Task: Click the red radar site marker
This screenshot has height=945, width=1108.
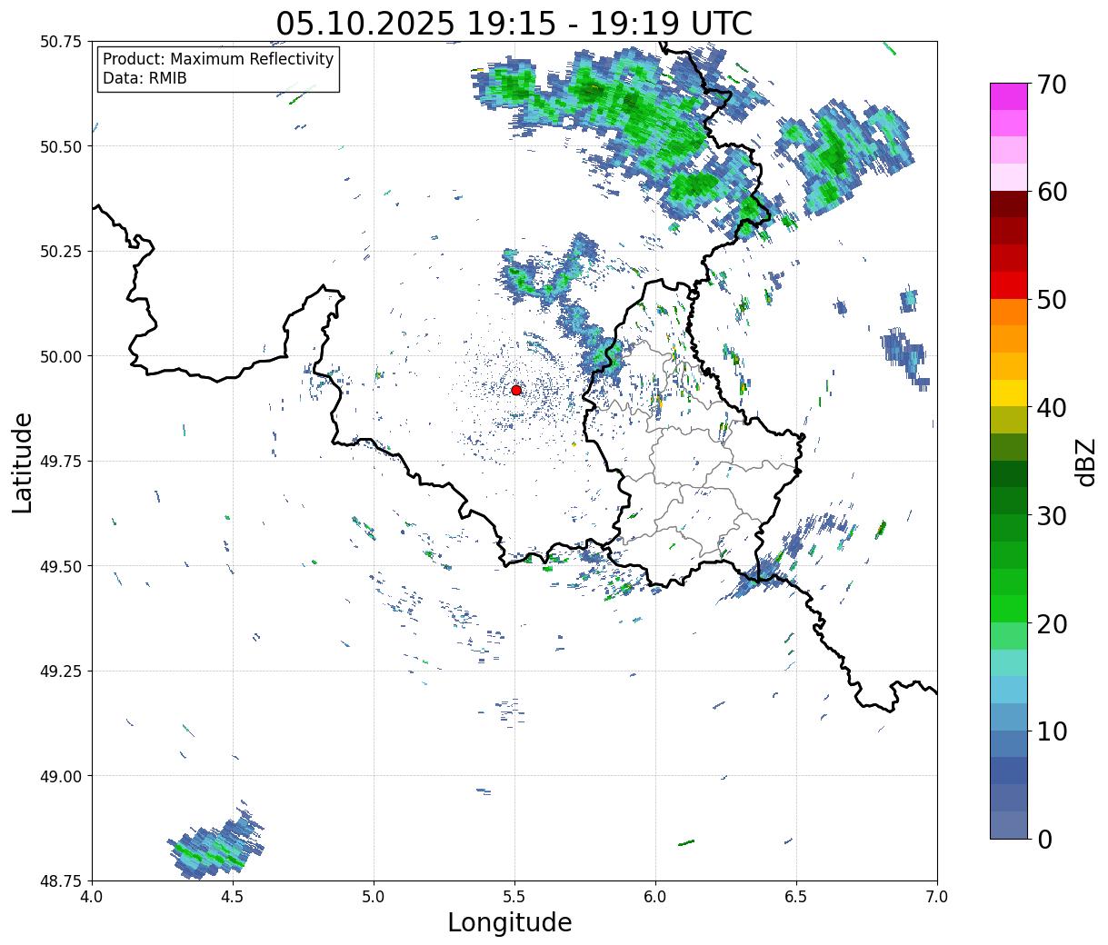Action: (516, 390)
